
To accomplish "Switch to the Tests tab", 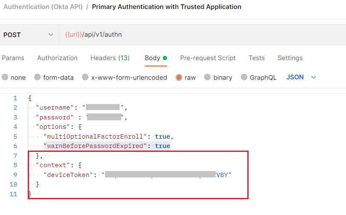I will coord(256,58).
